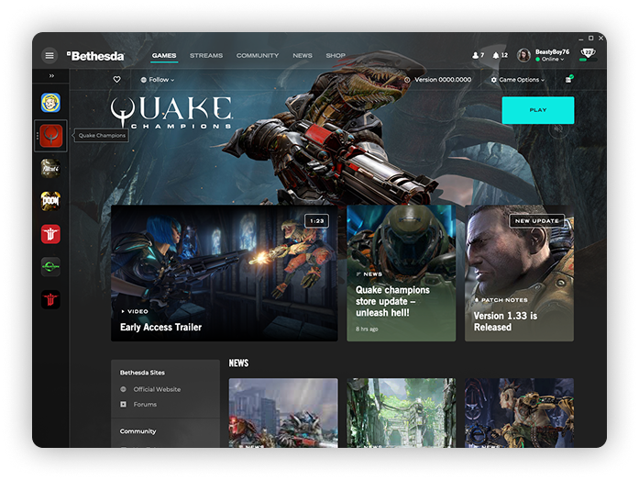Click the globe icon beside Follow
Viewport: 639px width, 480px height.
click(x=143, y=80)
